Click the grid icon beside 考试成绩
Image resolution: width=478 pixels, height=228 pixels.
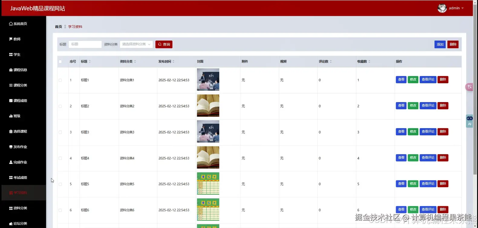[11, 178]
